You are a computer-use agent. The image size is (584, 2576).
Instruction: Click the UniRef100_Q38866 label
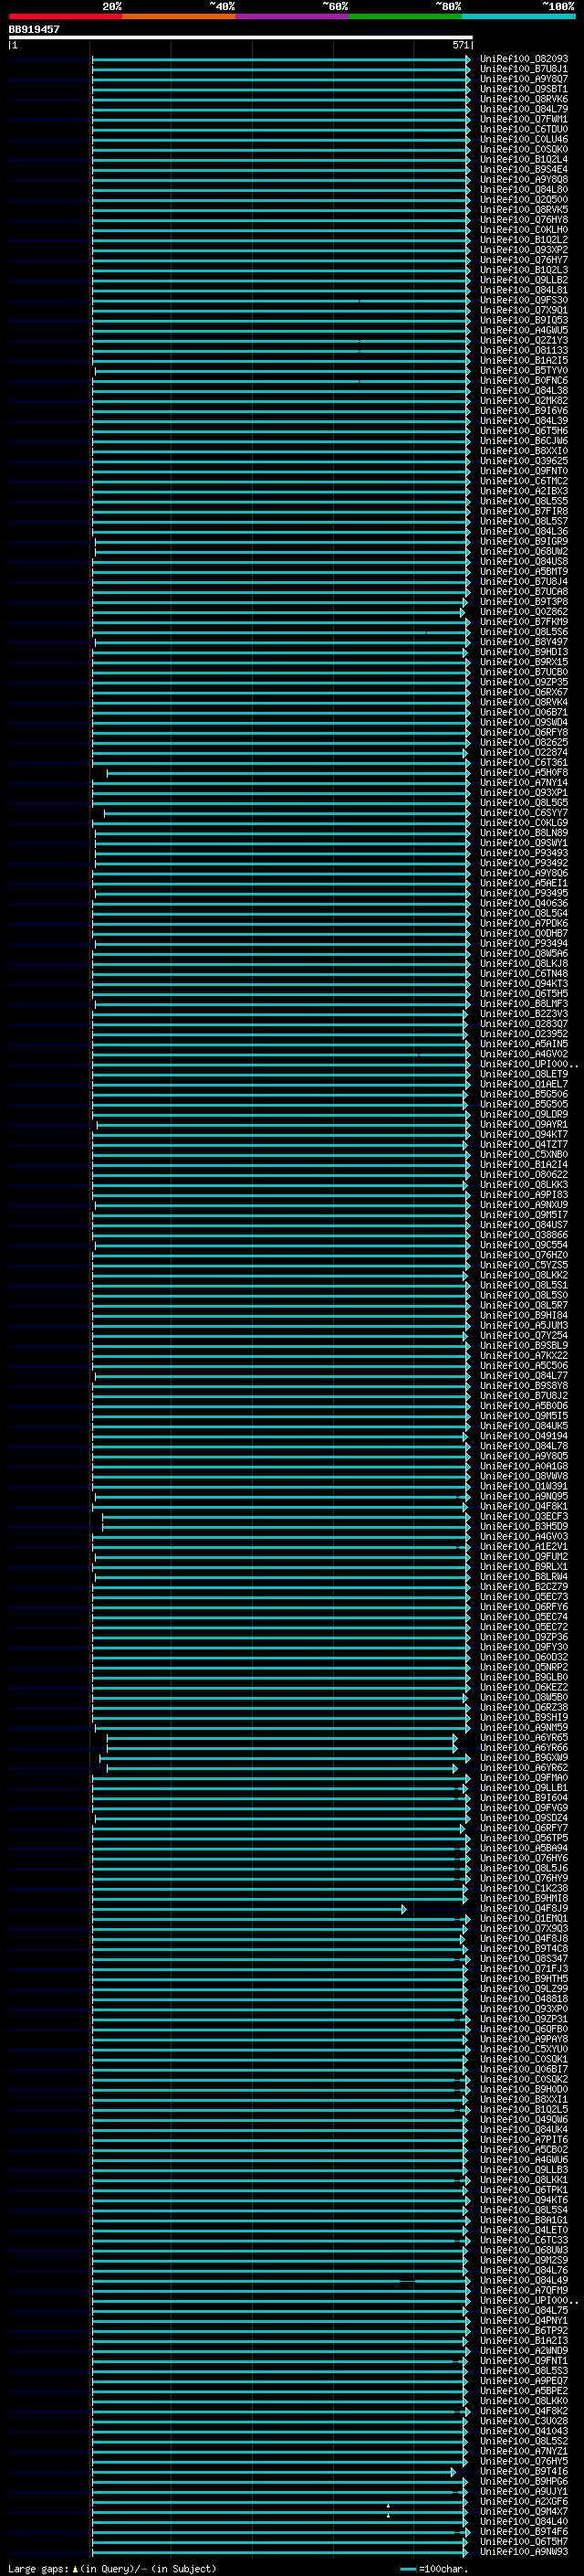[x=523, y=1235]
